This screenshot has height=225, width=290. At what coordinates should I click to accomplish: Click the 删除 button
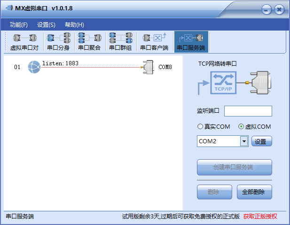[x=214, y=192]
